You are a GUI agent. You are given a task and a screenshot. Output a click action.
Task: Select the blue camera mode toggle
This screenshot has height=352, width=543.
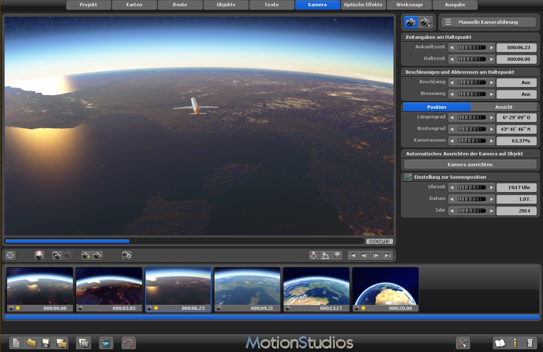(x=411, y=22)
